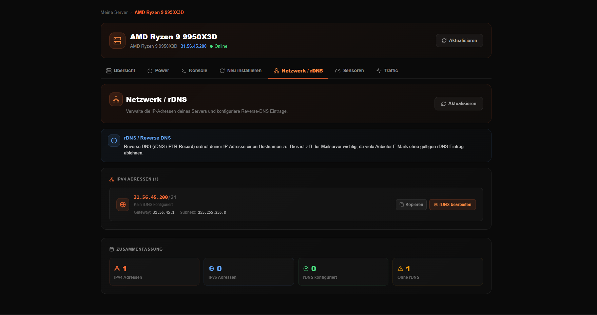The image size is (597, 315).
Task: Click the blue IP 31.56.45.200 in the header
Action: (x=193, y=46)
